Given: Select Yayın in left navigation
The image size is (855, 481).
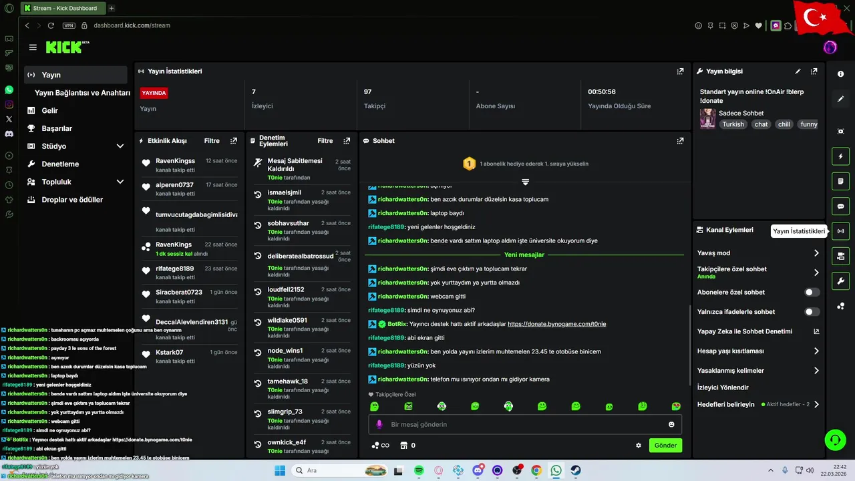Looking at the screenshot, I should click(75, 75).
